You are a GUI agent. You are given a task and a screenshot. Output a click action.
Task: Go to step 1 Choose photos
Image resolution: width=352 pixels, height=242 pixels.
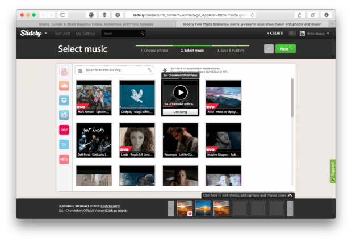154,50
